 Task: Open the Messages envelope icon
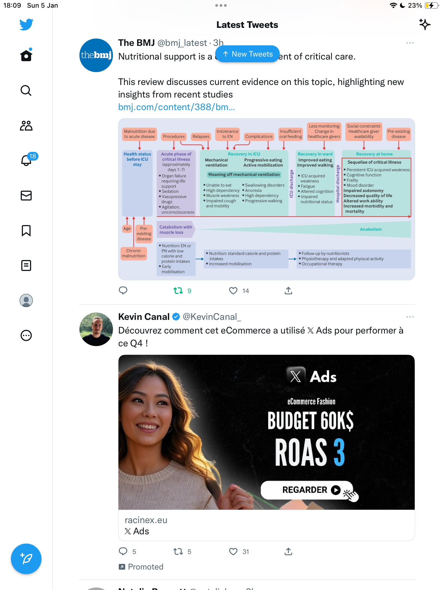[x=26, y=196]
